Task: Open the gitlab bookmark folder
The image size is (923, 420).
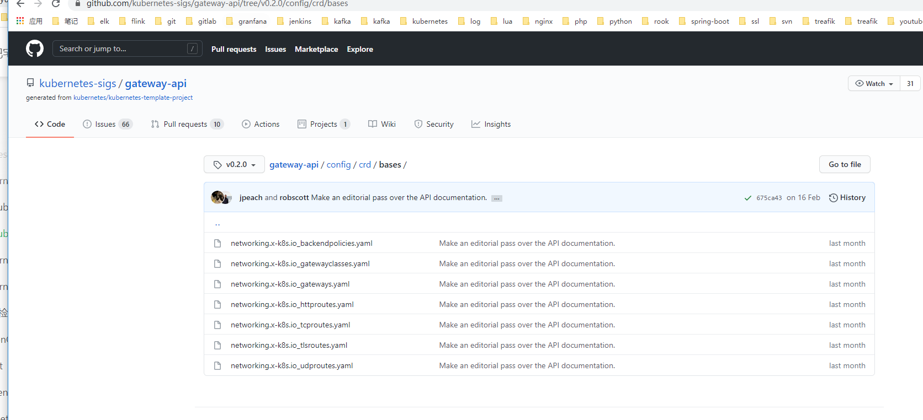Action: [201, 21]
